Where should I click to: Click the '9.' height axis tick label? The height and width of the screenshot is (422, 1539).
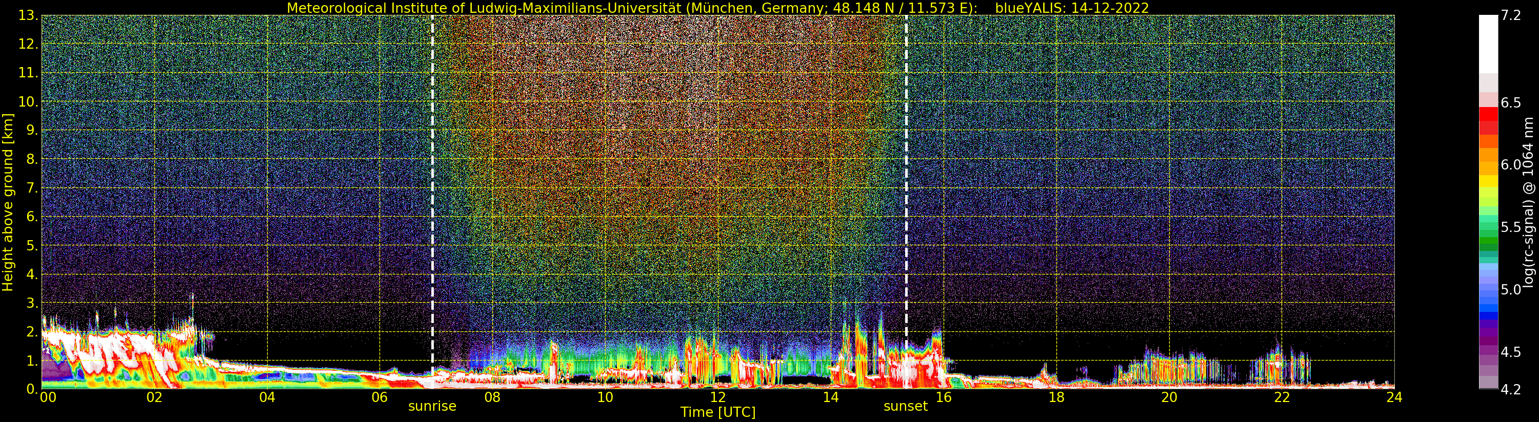point(32,130)
